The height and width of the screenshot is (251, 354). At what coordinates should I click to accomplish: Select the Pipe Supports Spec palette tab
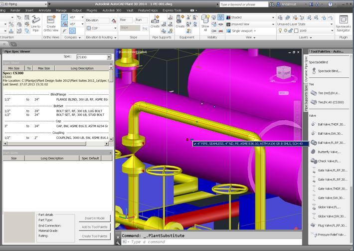click(306, 97)
